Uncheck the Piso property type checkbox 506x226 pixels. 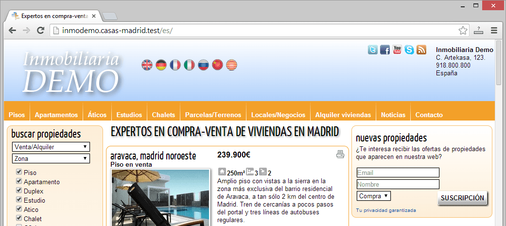[x=19, y=172]
